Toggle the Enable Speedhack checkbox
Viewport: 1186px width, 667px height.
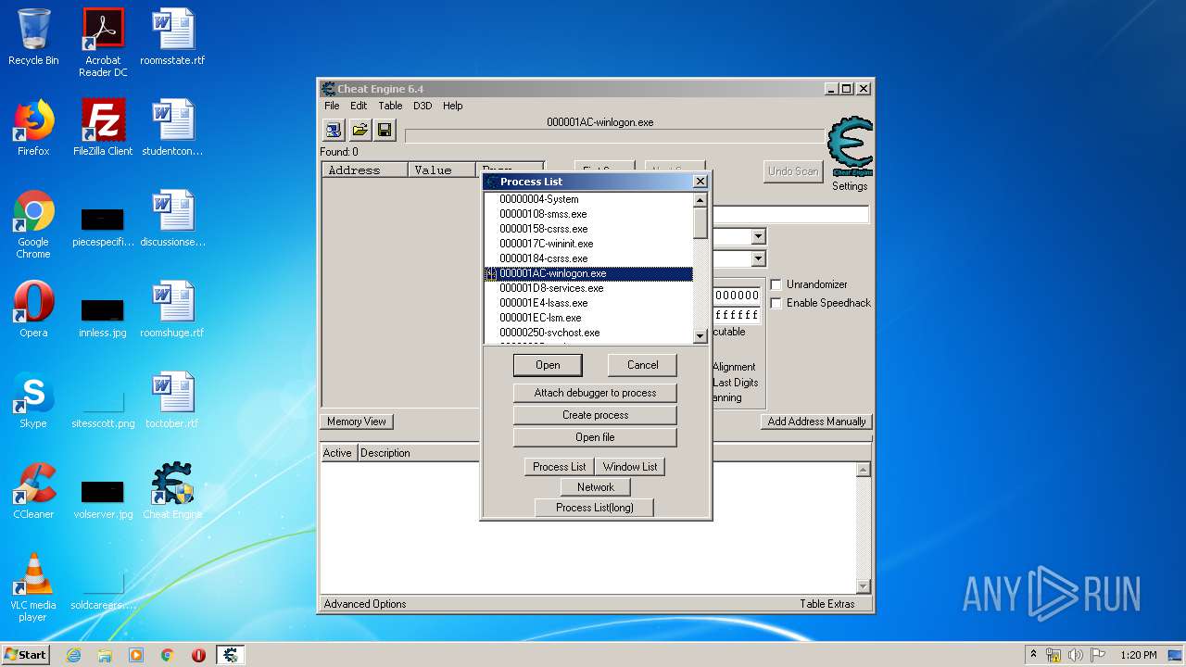[x=776, y=303]
